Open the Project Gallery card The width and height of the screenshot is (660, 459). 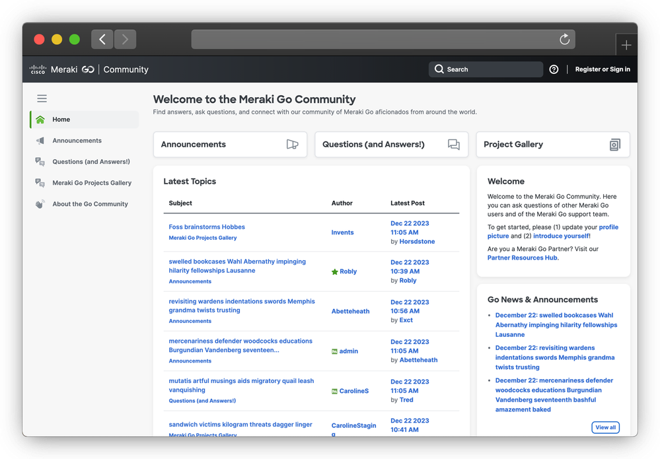click(x=553, y=145)
